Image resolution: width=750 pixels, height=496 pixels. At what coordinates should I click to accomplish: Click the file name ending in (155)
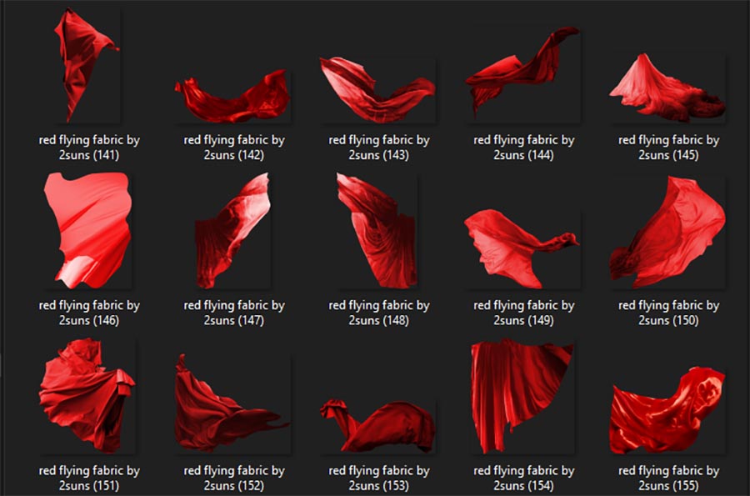coord(668,478)
